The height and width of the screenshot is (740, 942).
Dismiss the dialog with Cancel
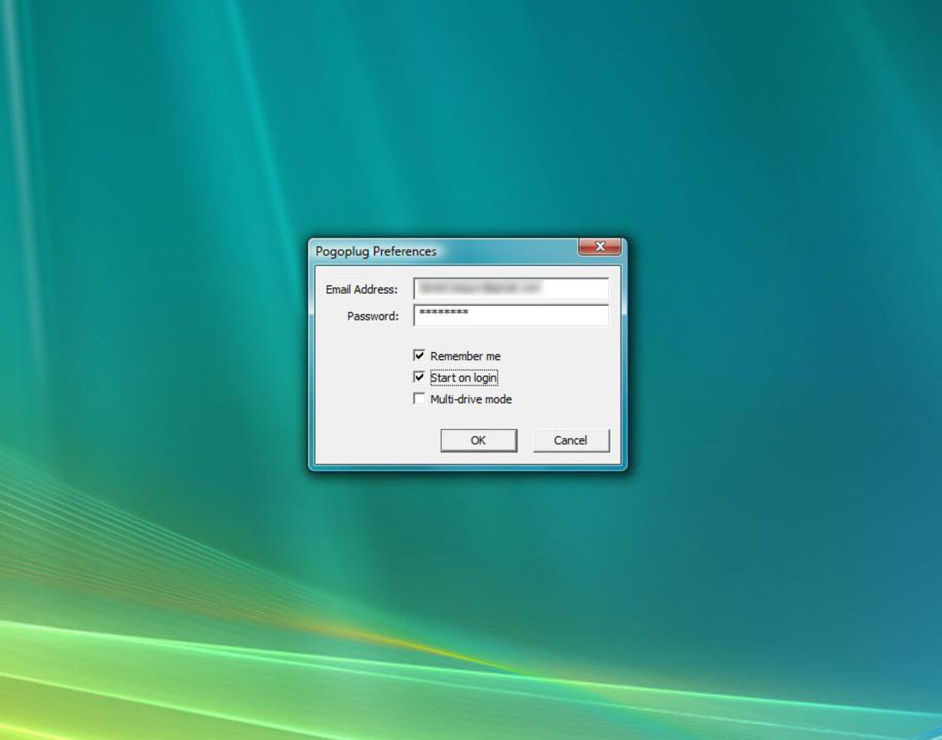(571, 440)
